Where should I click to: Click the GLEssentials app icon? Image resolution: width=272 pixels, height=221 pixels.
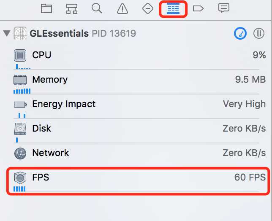pos(20,33)
